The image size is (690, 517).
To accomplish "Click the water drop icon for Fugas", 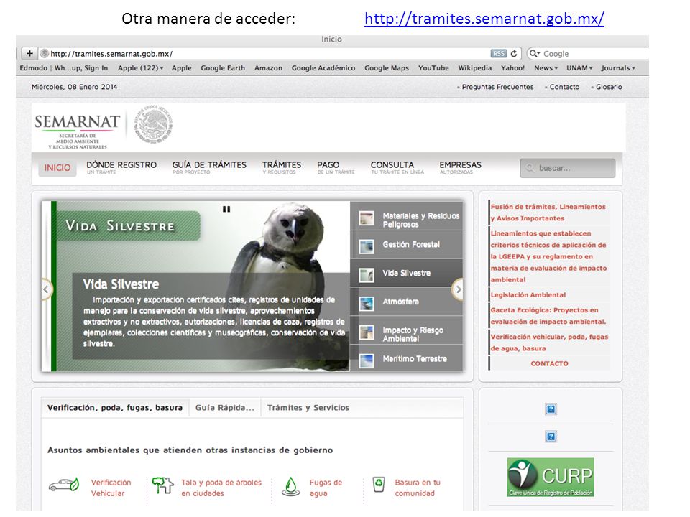I will coord(290,486).
